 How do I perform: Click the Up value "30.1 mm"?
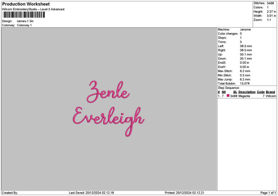(x=246, y=55)
